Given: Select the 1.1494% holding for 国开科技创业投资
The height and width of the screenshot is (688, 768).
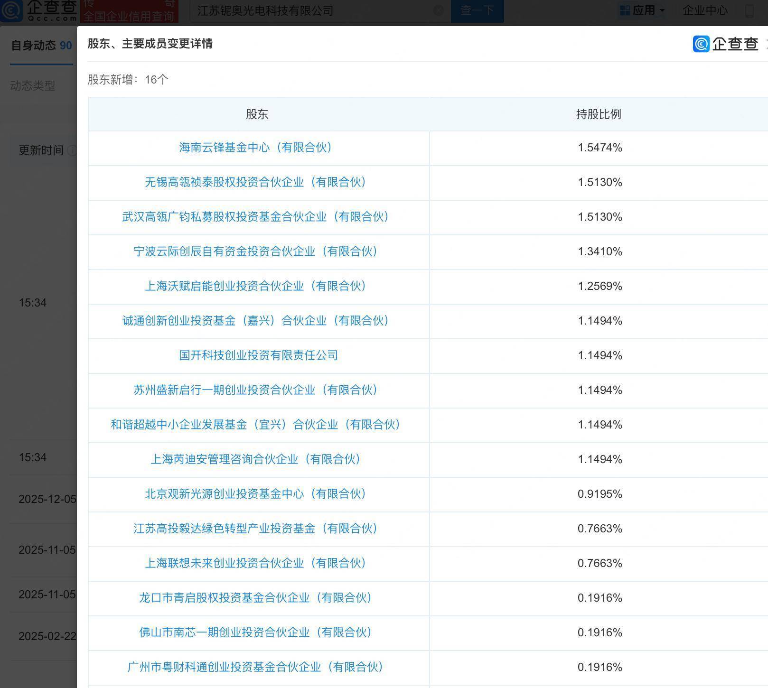Looking at the screenshot, I should point(600,355).
